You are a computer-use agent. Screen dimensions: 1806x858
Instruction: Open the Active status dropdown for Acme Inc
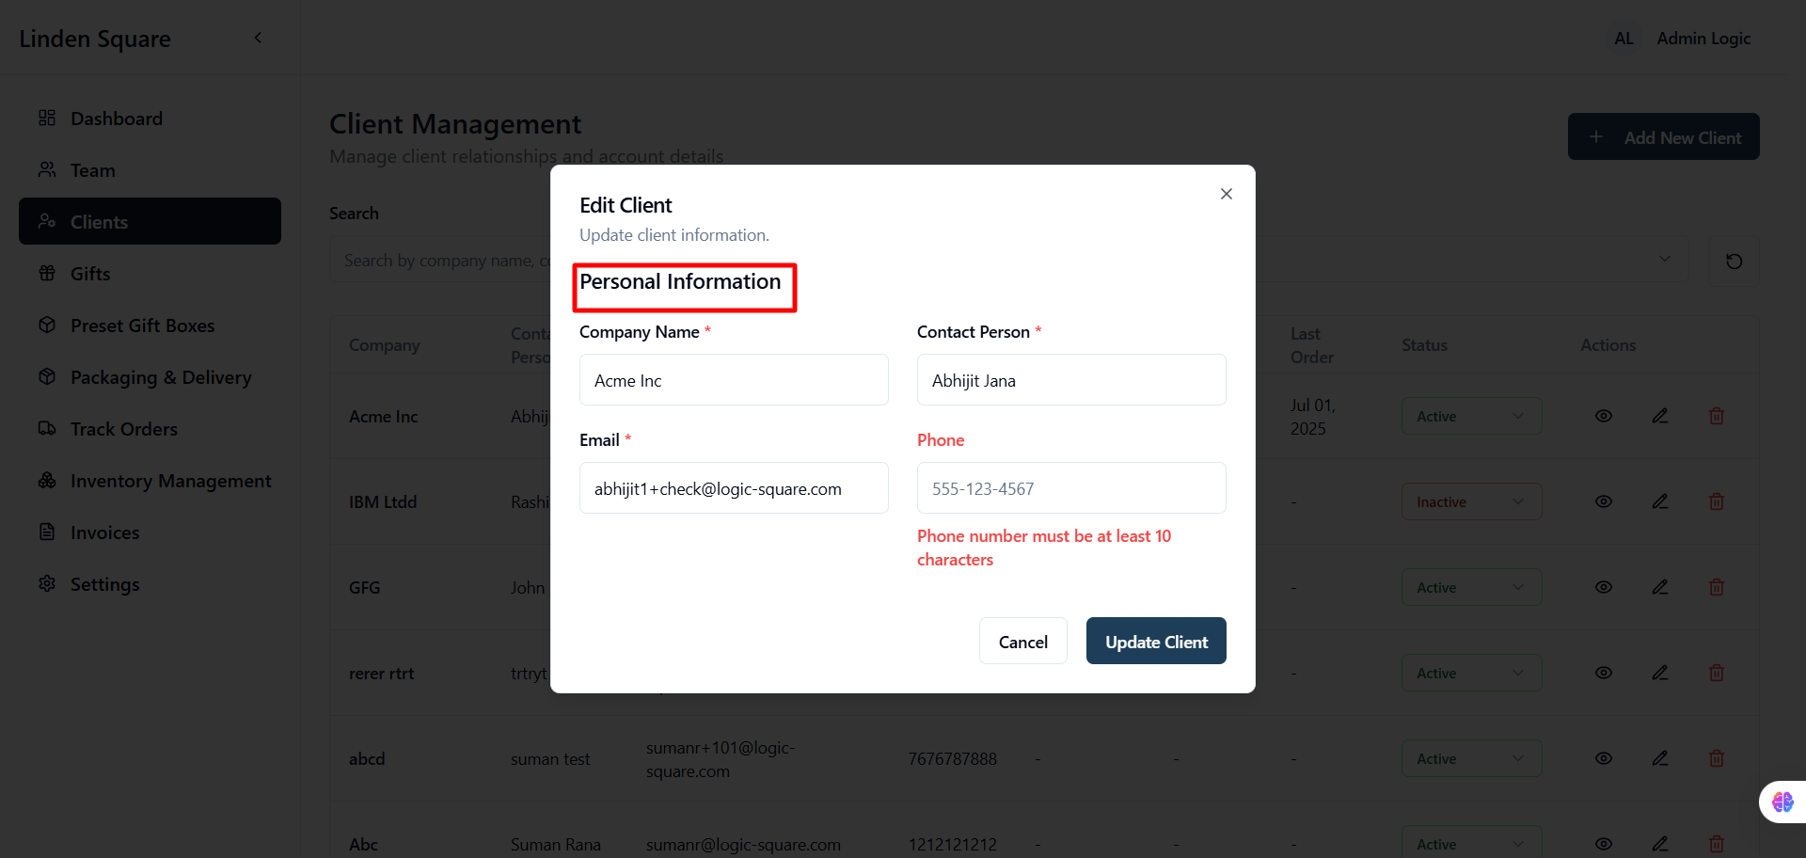[x=1471, y=416]
